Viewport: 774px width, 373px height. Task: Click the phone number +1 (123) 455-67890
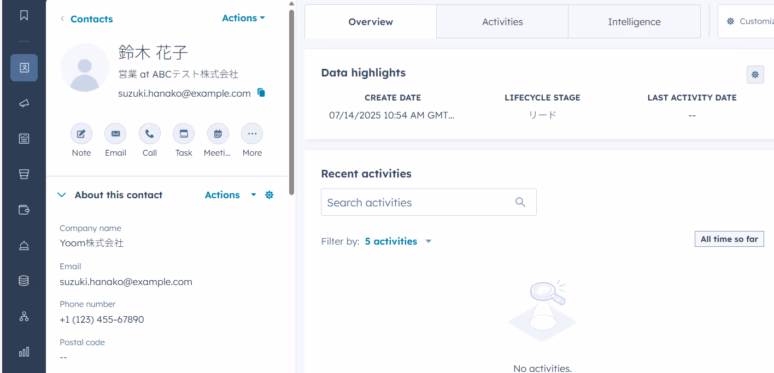tap(102, 319)
